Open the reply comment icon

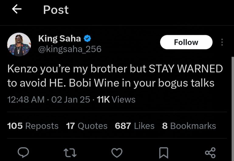[x=23, y=152]
